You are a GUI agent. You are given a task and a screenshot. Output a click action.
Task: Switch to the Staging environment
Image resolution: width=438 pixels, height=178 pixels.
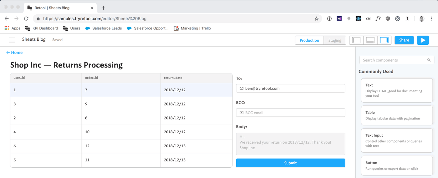(335, 40)
